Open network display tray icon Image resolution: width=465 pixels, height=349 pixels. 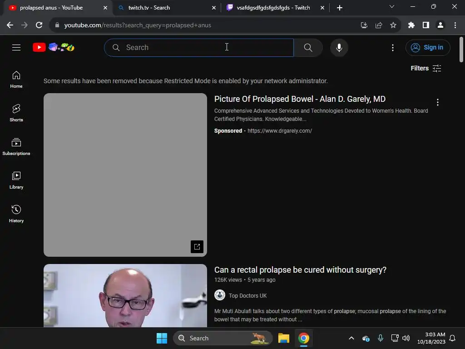[x=395, y=338]
